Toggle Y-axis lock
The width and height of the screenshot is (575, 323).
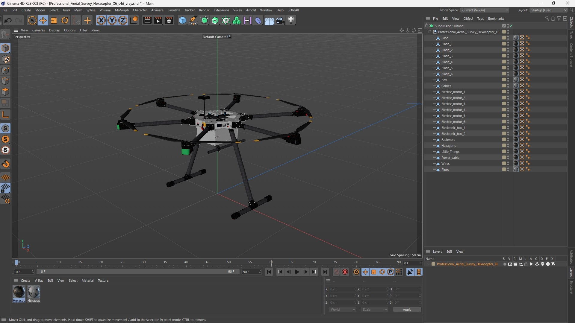[112, 20]
